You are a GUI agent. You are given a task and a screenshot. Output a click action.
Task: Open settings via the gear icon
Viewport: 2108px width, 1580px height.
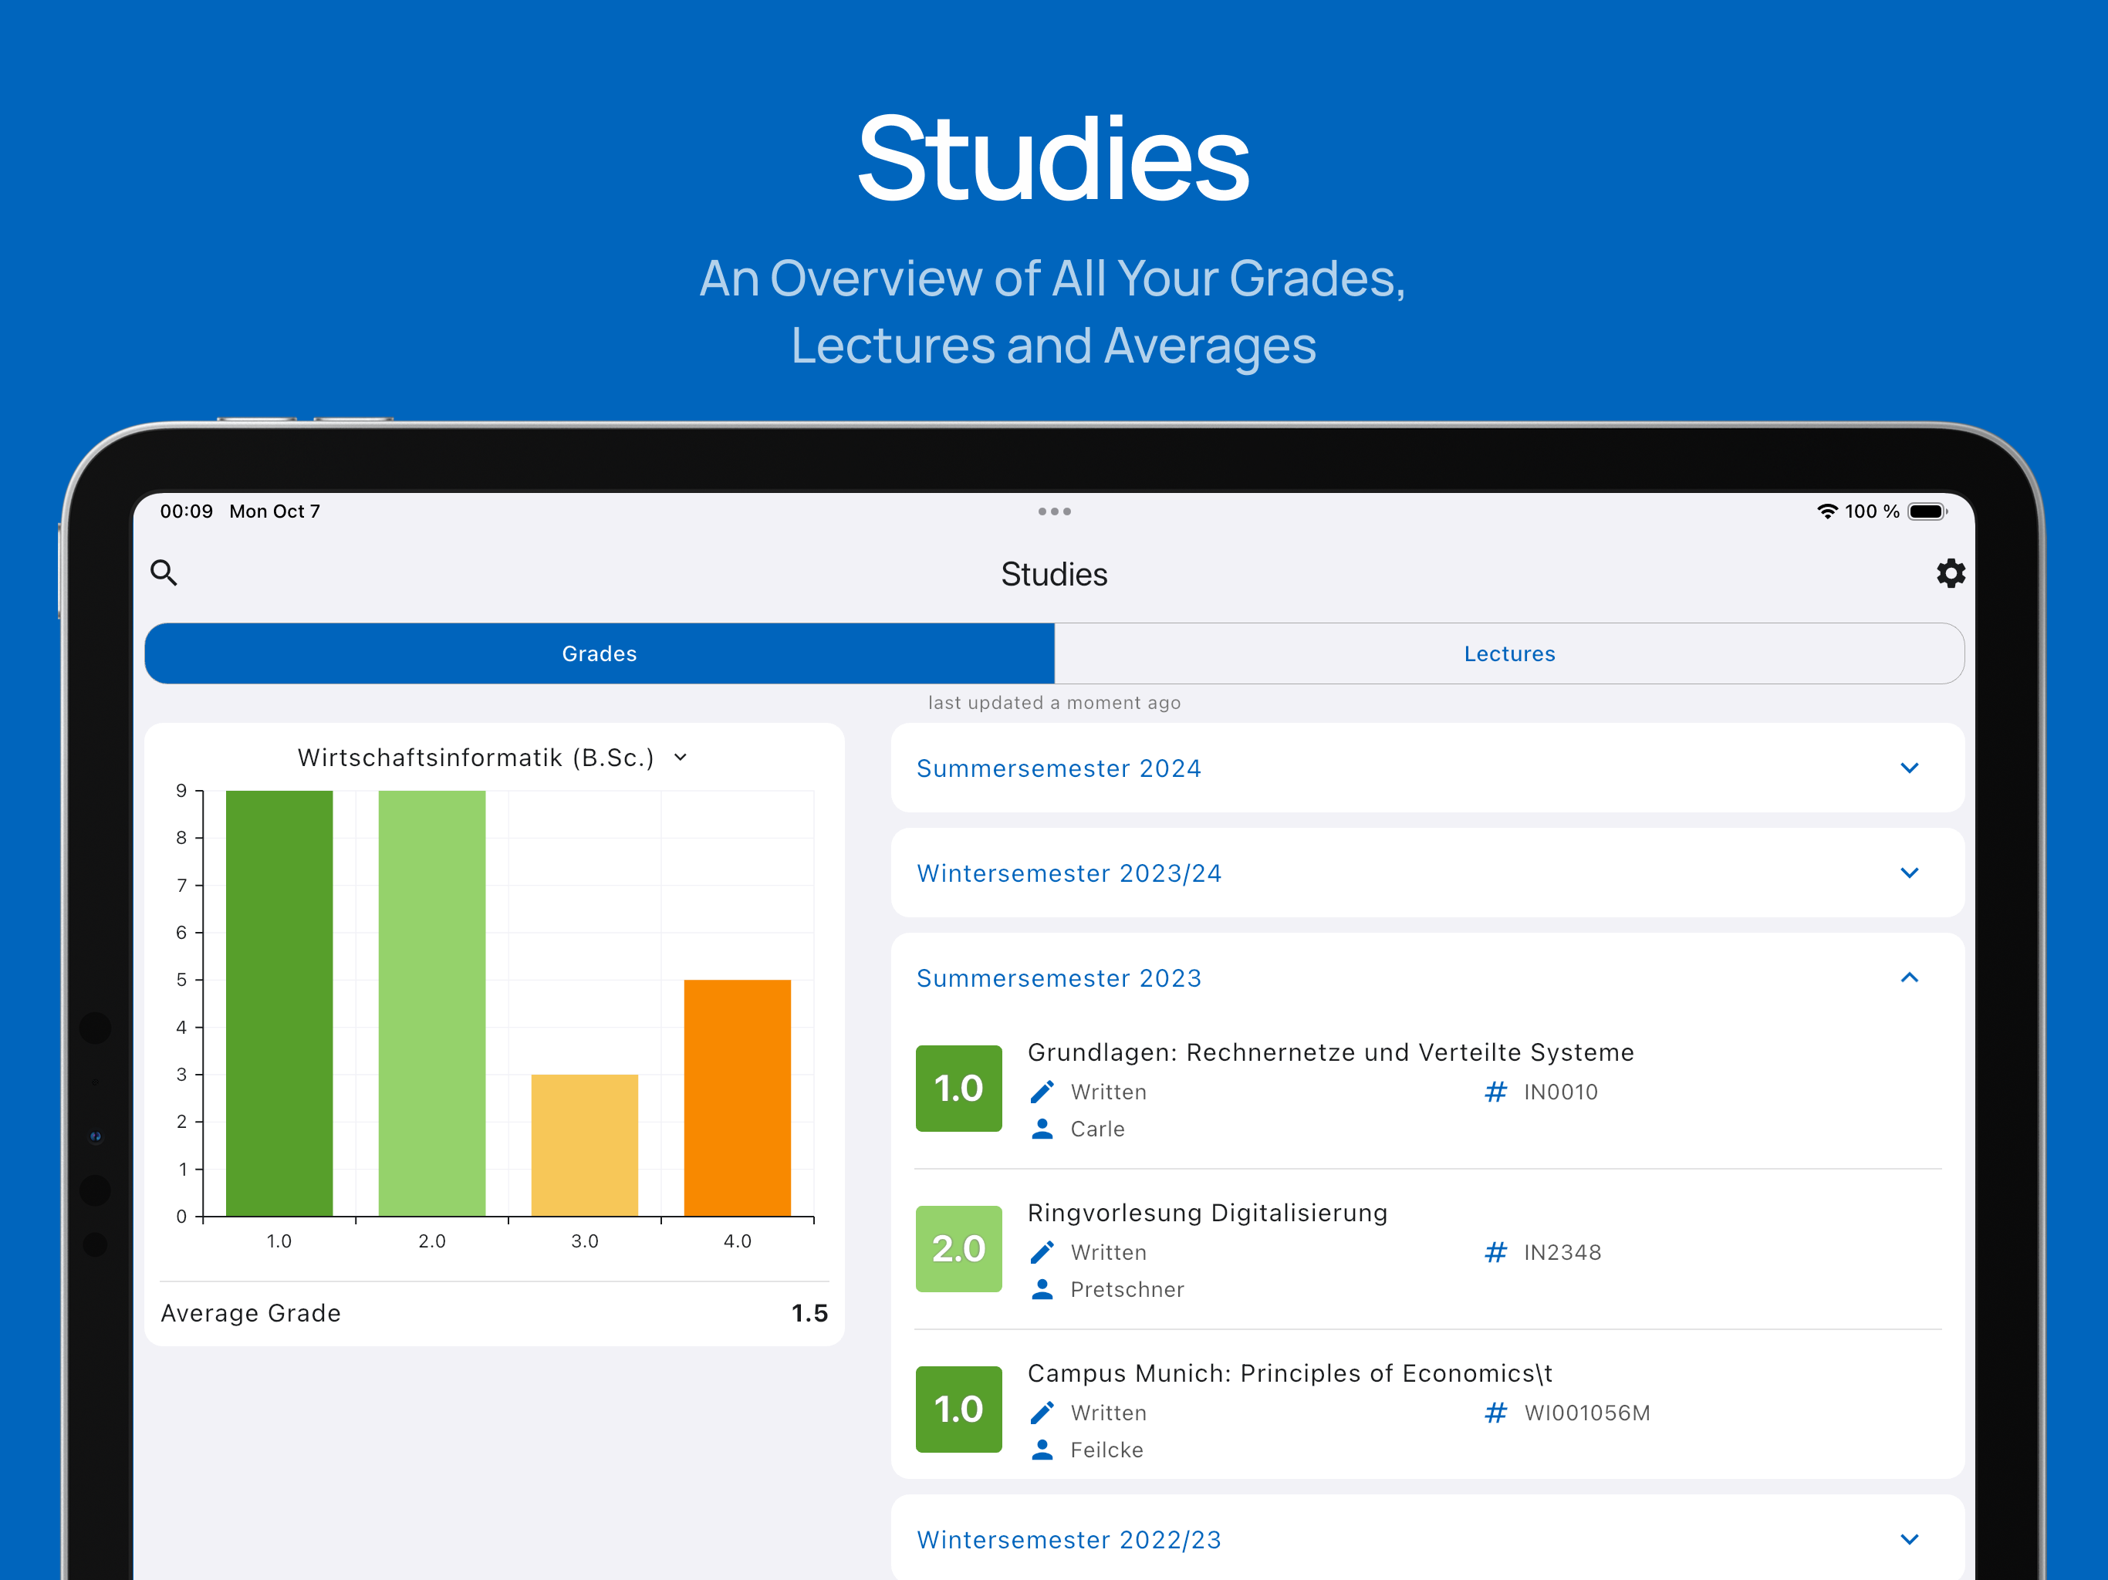(x=1950, y=572)
